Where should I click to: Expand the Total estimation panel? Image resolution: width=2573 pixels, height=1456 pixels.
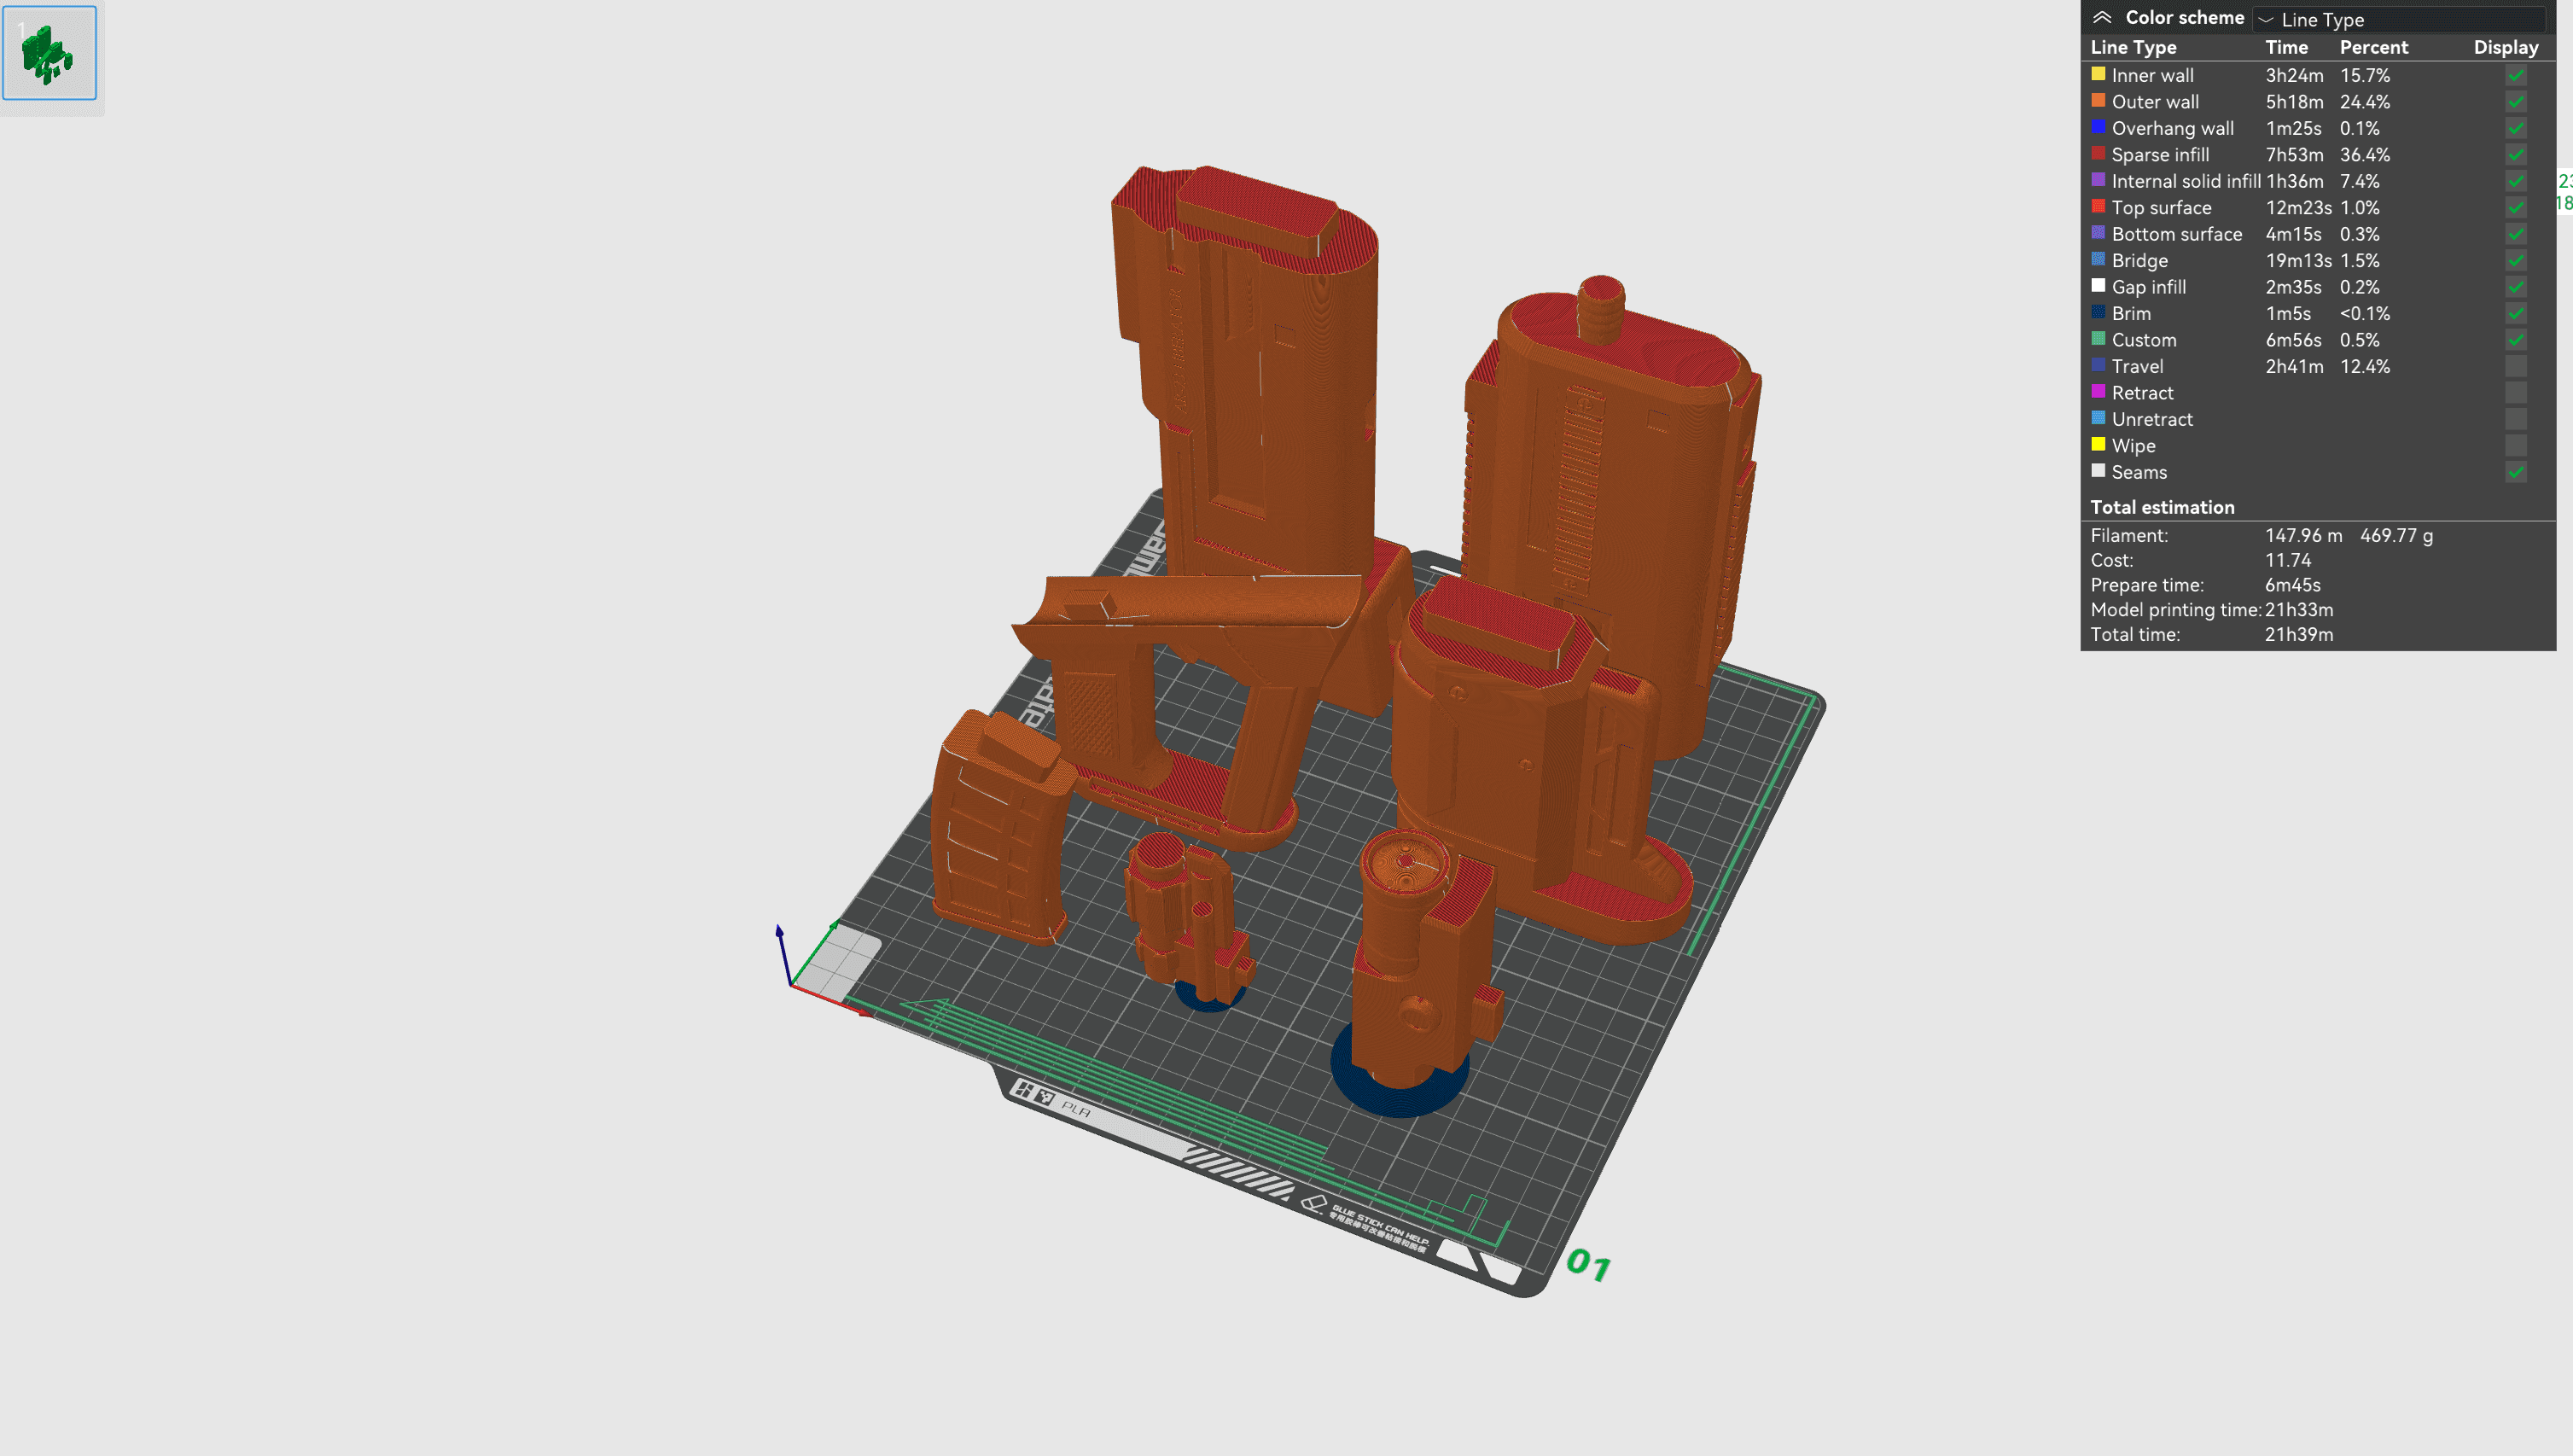tap(2163, 507)
